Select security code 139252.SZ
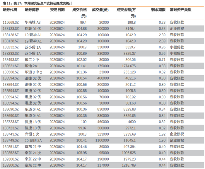Screen dimensions: 205x169 11,153
